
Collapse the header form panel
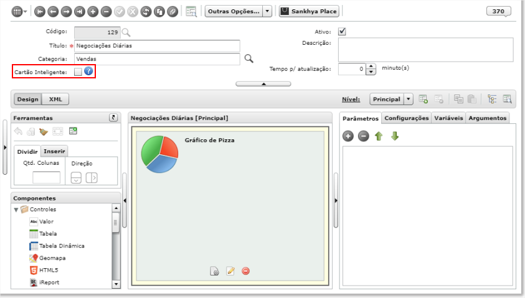tap(263, 84)
